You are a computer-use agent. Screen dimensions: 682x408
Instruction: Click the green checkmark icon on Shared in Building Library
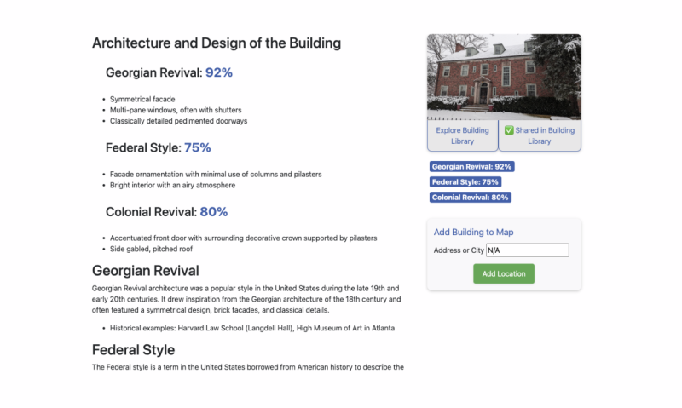coord(509,130)
